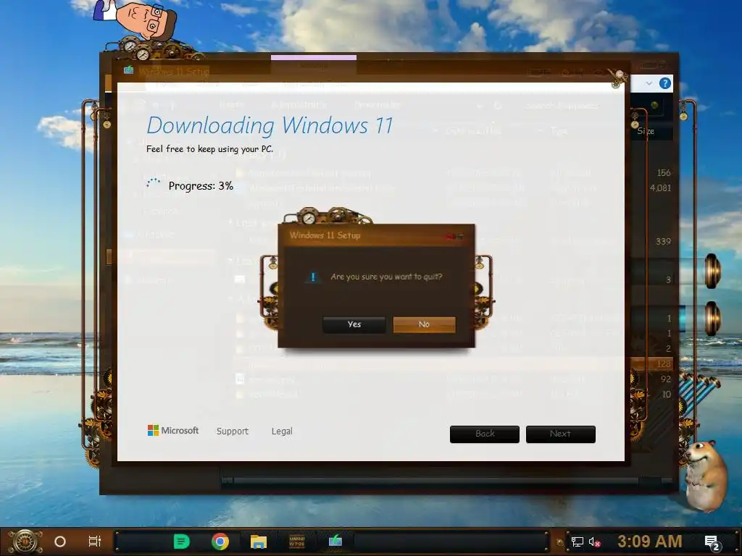Image resolution: width=742 pixels, height=556 pixels.
Task: Click the Windows 11 Setup title bar icon
Action: 128,70
